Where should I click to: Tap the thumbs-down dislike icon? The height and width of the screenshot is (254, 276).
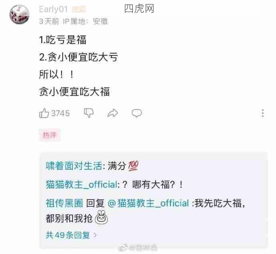pyautogui.click(x=88, y=113)
